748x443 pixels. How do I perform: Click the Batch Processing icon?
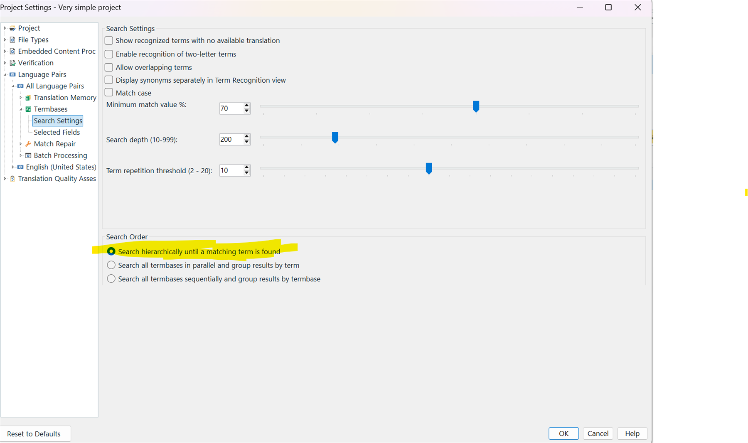point(27,155)
